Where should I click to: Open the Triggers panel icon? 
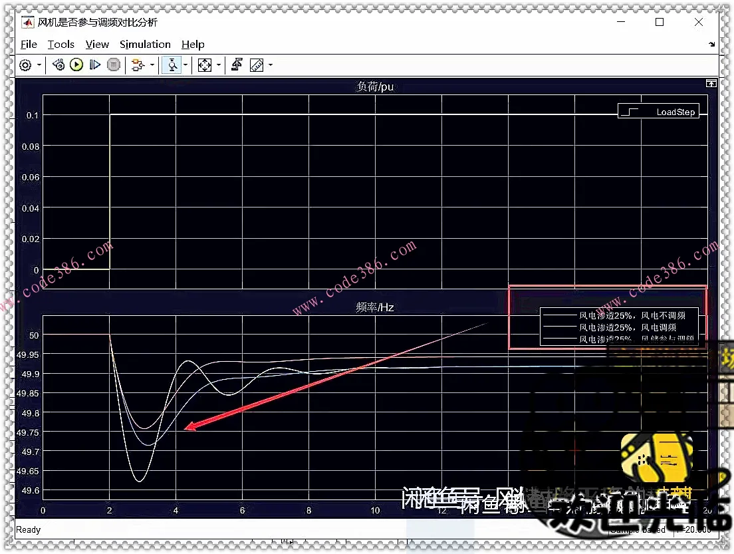(237, 65)
